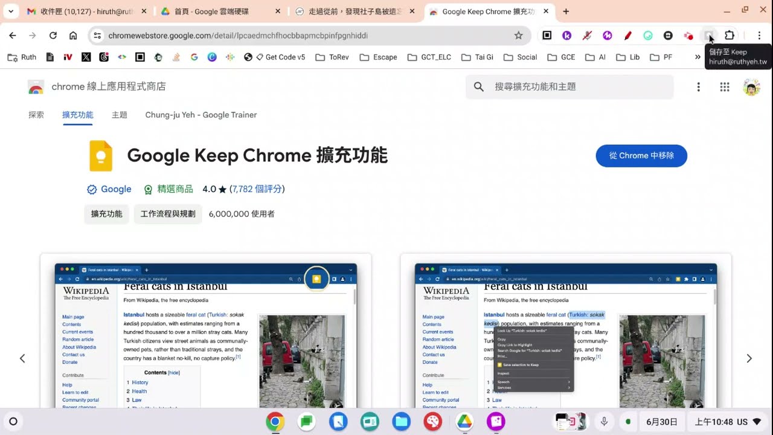Show next screenshot with right arrow

749,358
